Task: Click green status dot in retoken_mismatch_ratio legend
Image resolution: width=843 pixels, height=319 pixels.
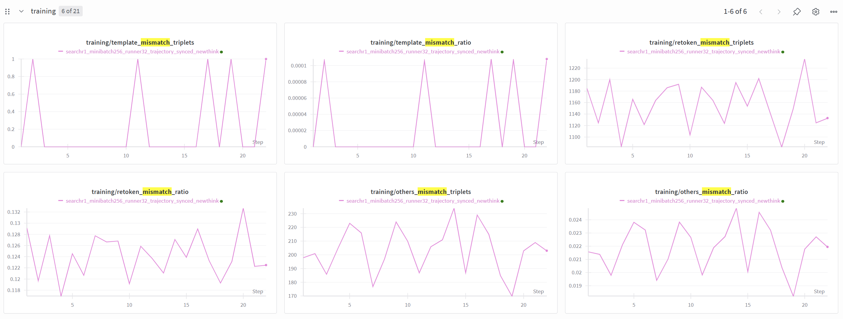Action: point(222,201)
